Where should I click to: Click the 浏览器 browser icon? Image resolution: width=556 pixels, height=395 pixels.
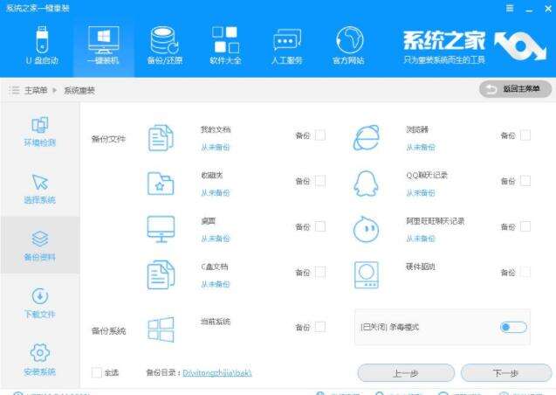[x=366, y=138]
